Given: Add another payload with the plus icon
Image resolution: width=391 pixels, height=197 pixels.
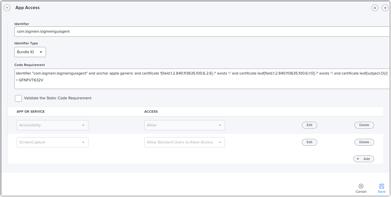Looking at the screenshot, I should pos(385,8).
